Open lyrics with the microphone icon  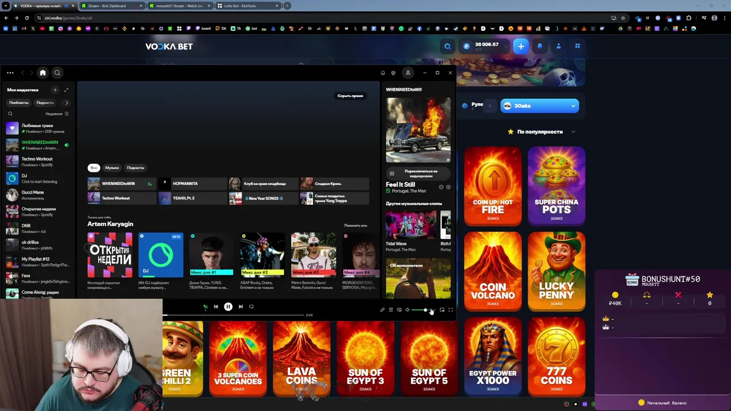pos(382,309)
